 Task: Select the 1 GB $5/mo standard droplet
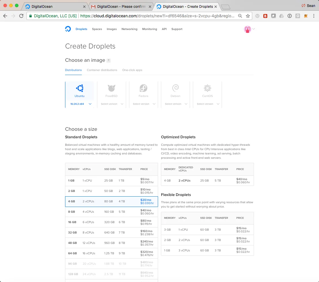[x=111, y=181]
